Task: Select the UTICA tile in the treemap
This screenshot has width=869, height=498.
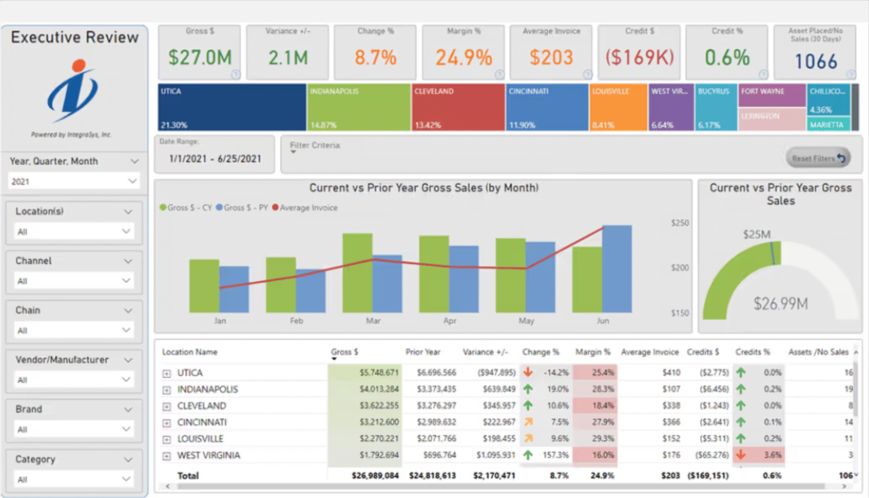Action: click(232, 107)
